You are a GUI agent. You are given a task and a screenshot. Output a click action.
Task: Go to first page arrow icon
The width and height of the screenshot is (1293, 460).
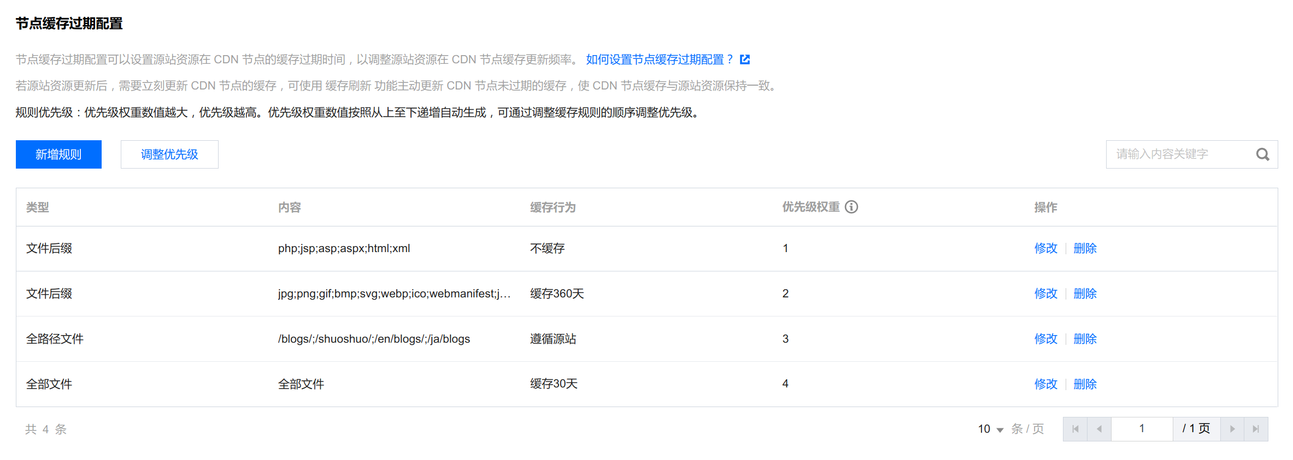coord(1075,429)
